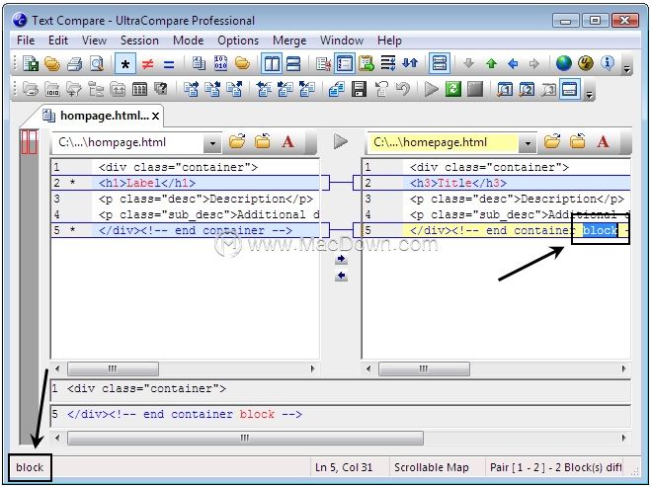Viewport: 652px width, 487px height.
Task: Go to previous difference with green up arrow
Action: click(x=492, y=63)
